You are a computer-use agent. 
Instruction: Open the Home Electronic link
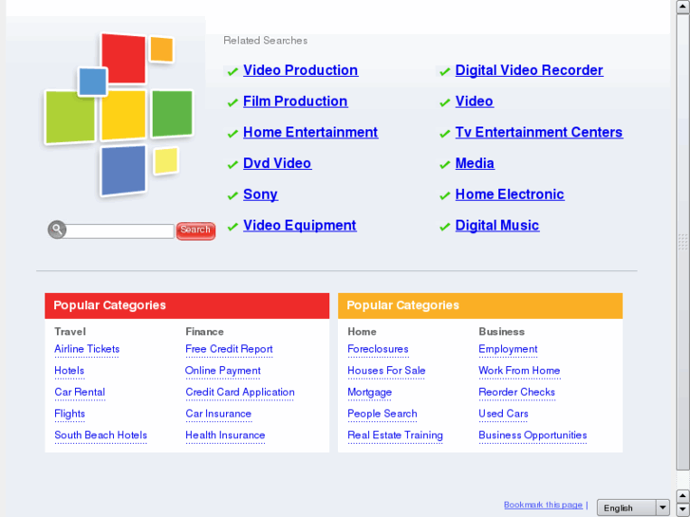[510, 194]
